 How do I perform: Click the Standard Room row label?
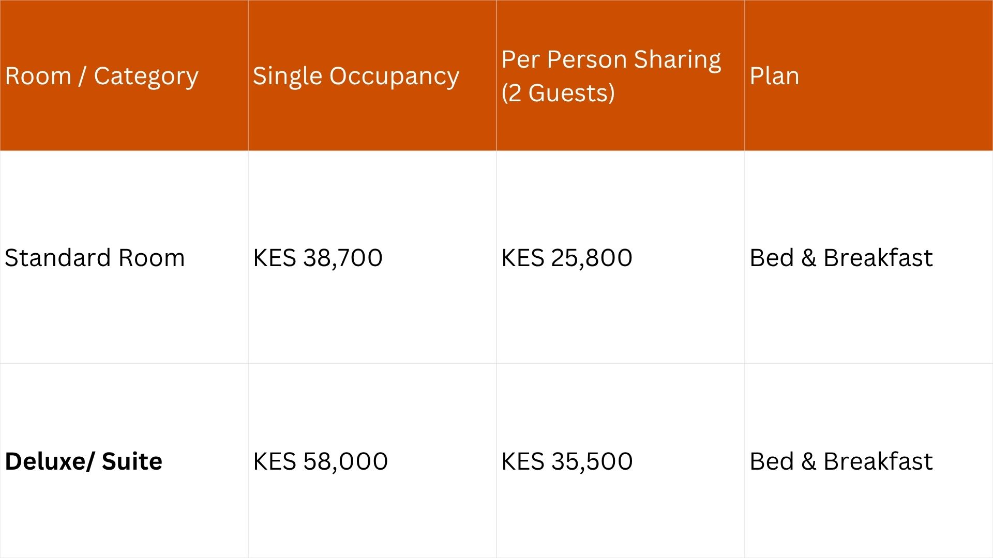click(x=95, y=257)
